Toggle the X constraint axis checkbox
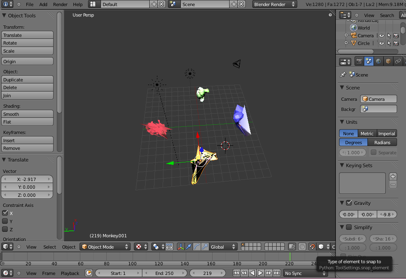The image size is (406, 279). tap(5, 213)
